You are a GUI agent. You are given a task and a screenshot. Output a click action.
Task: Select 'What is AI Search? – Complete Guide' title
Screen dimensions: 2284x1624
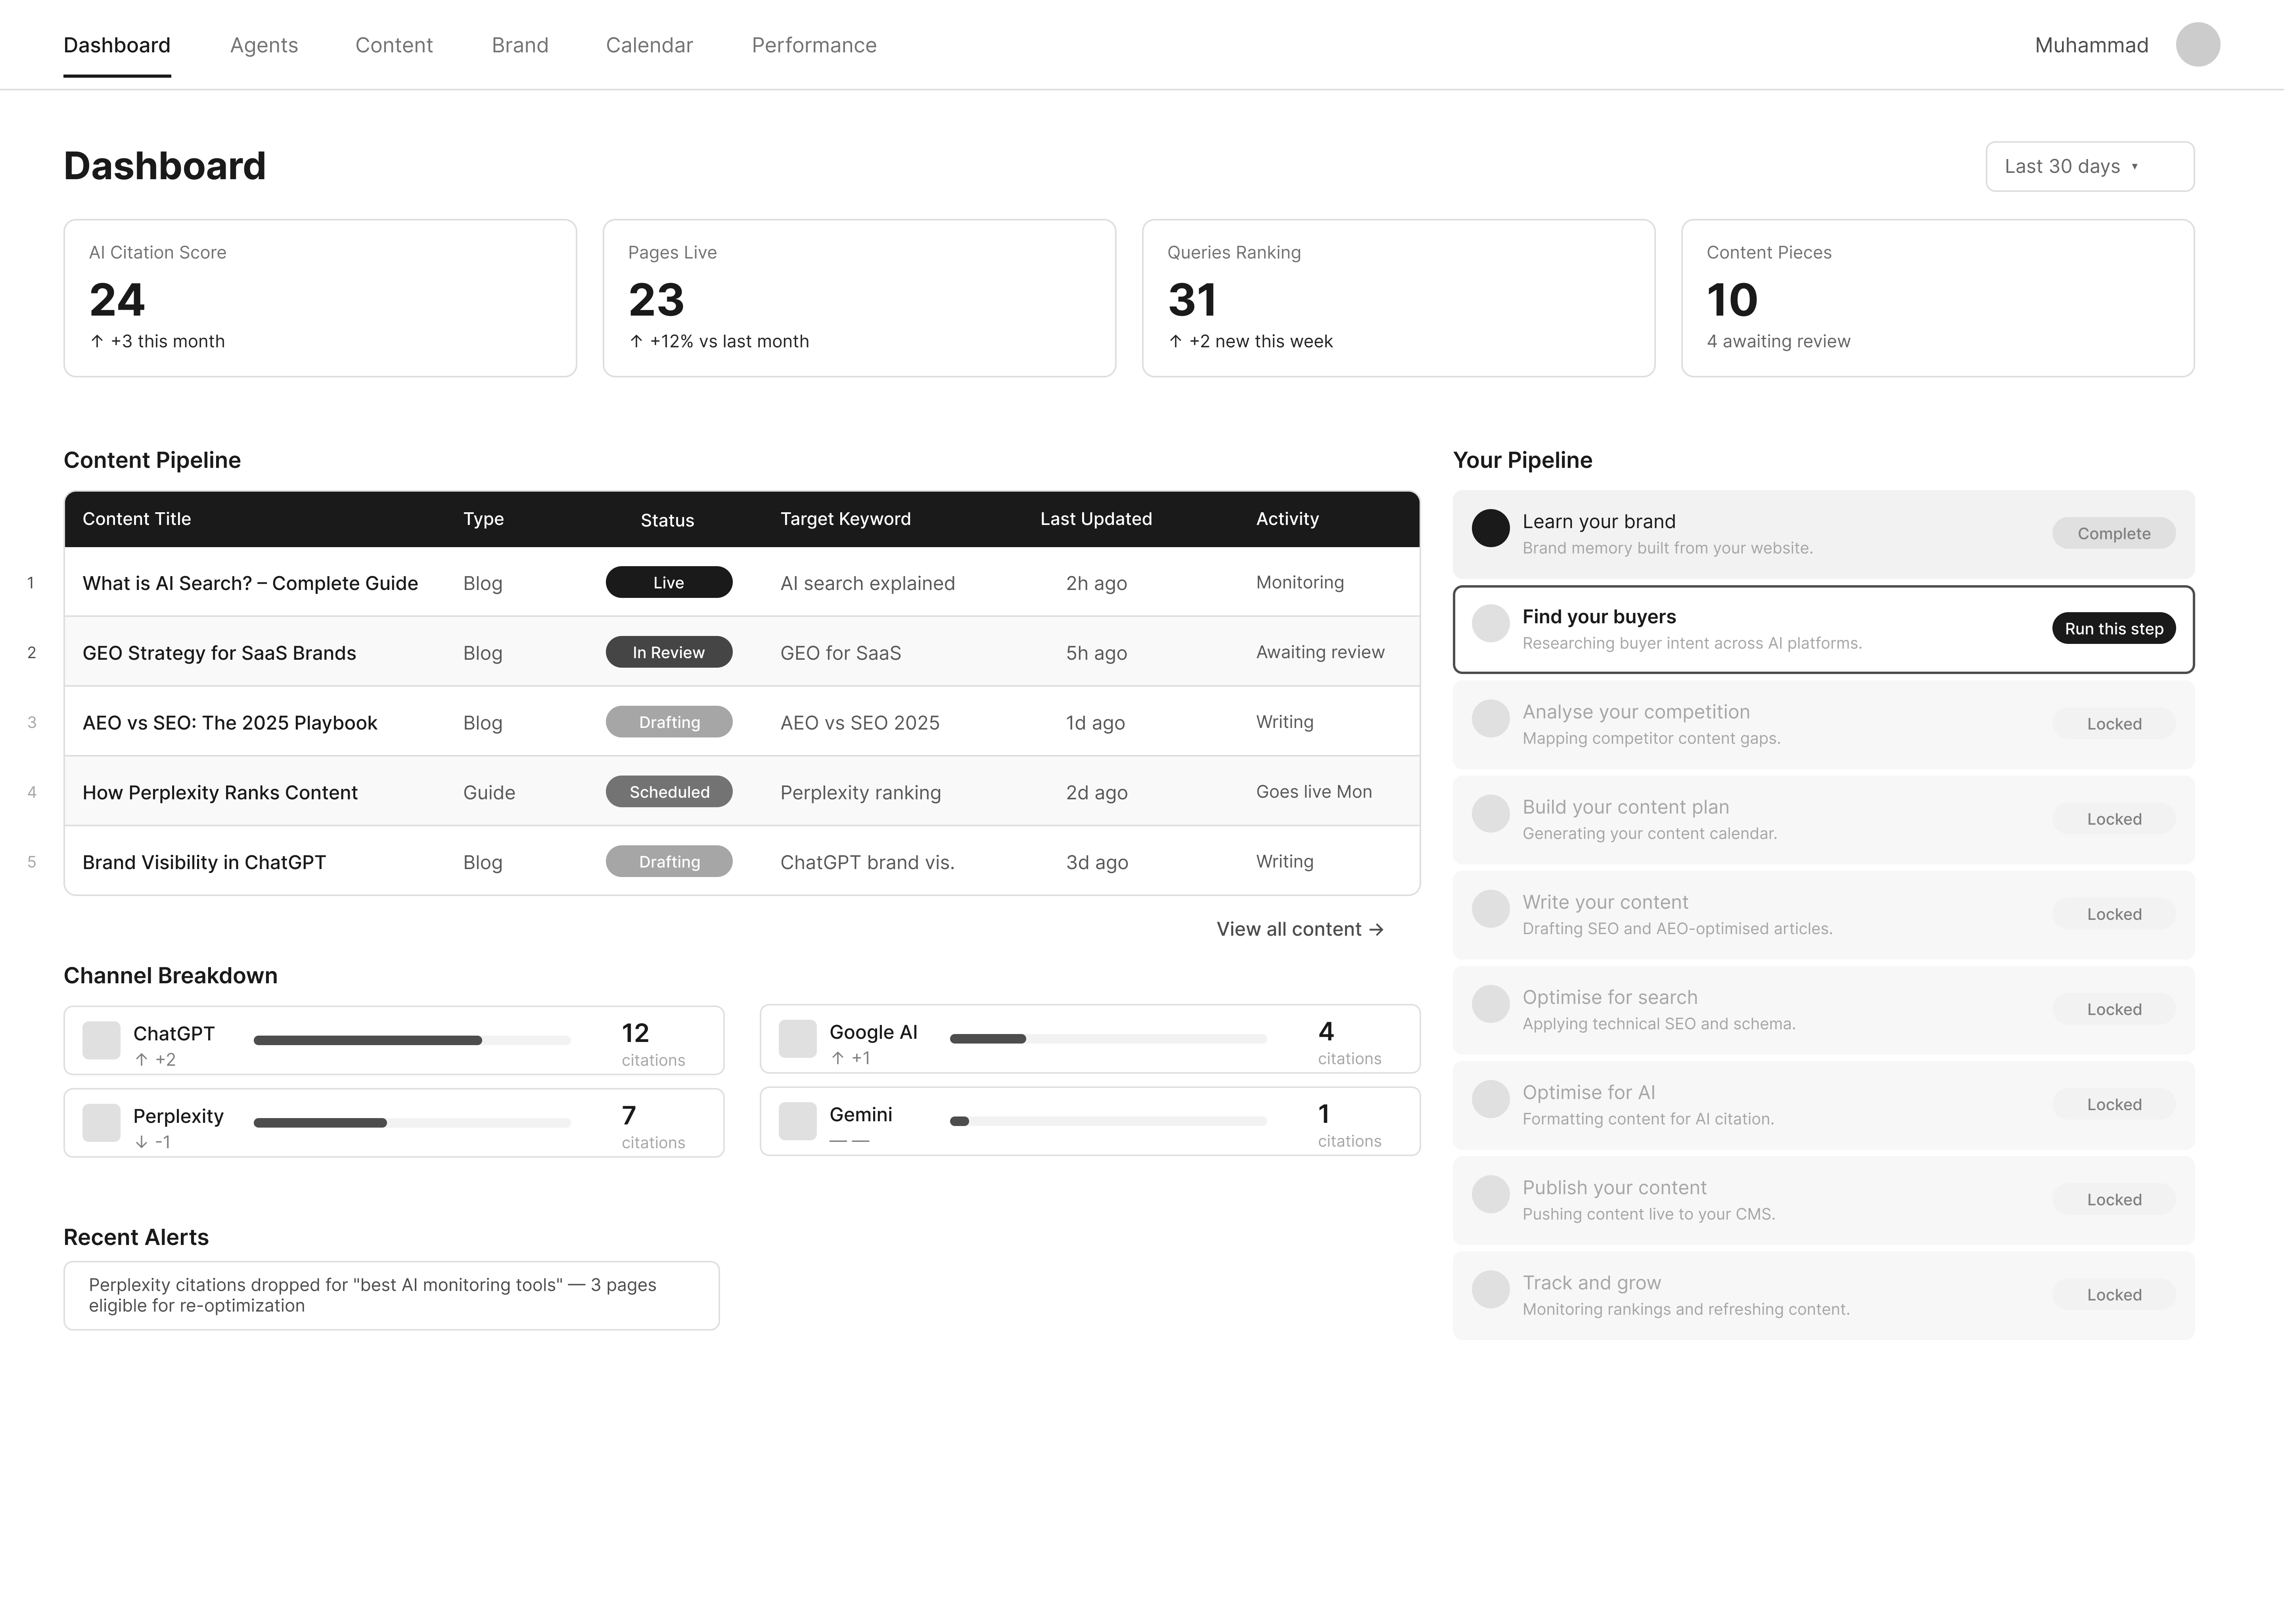point(250,583)
